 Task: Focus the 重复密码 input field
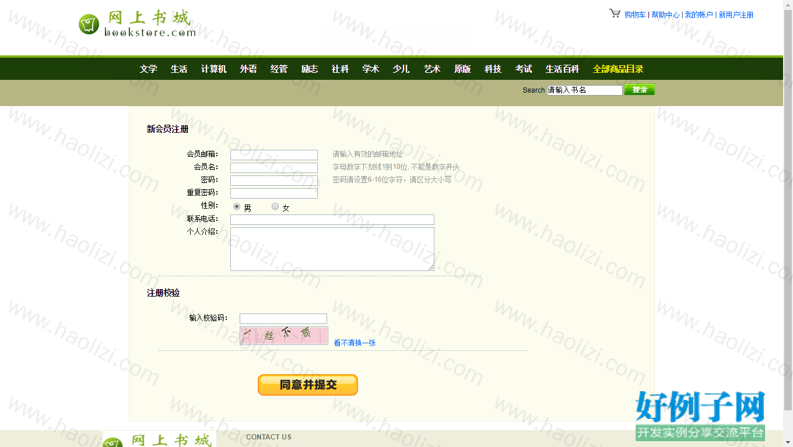point(274,193)
